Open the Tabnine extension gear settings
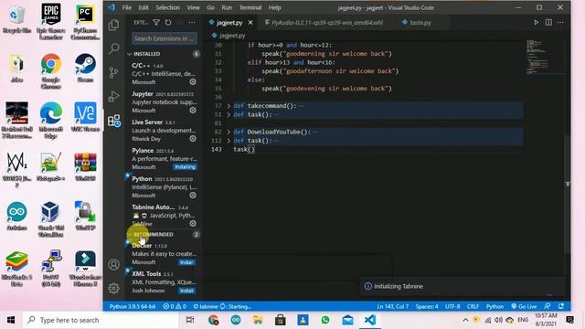 click(x=193, y=223)
